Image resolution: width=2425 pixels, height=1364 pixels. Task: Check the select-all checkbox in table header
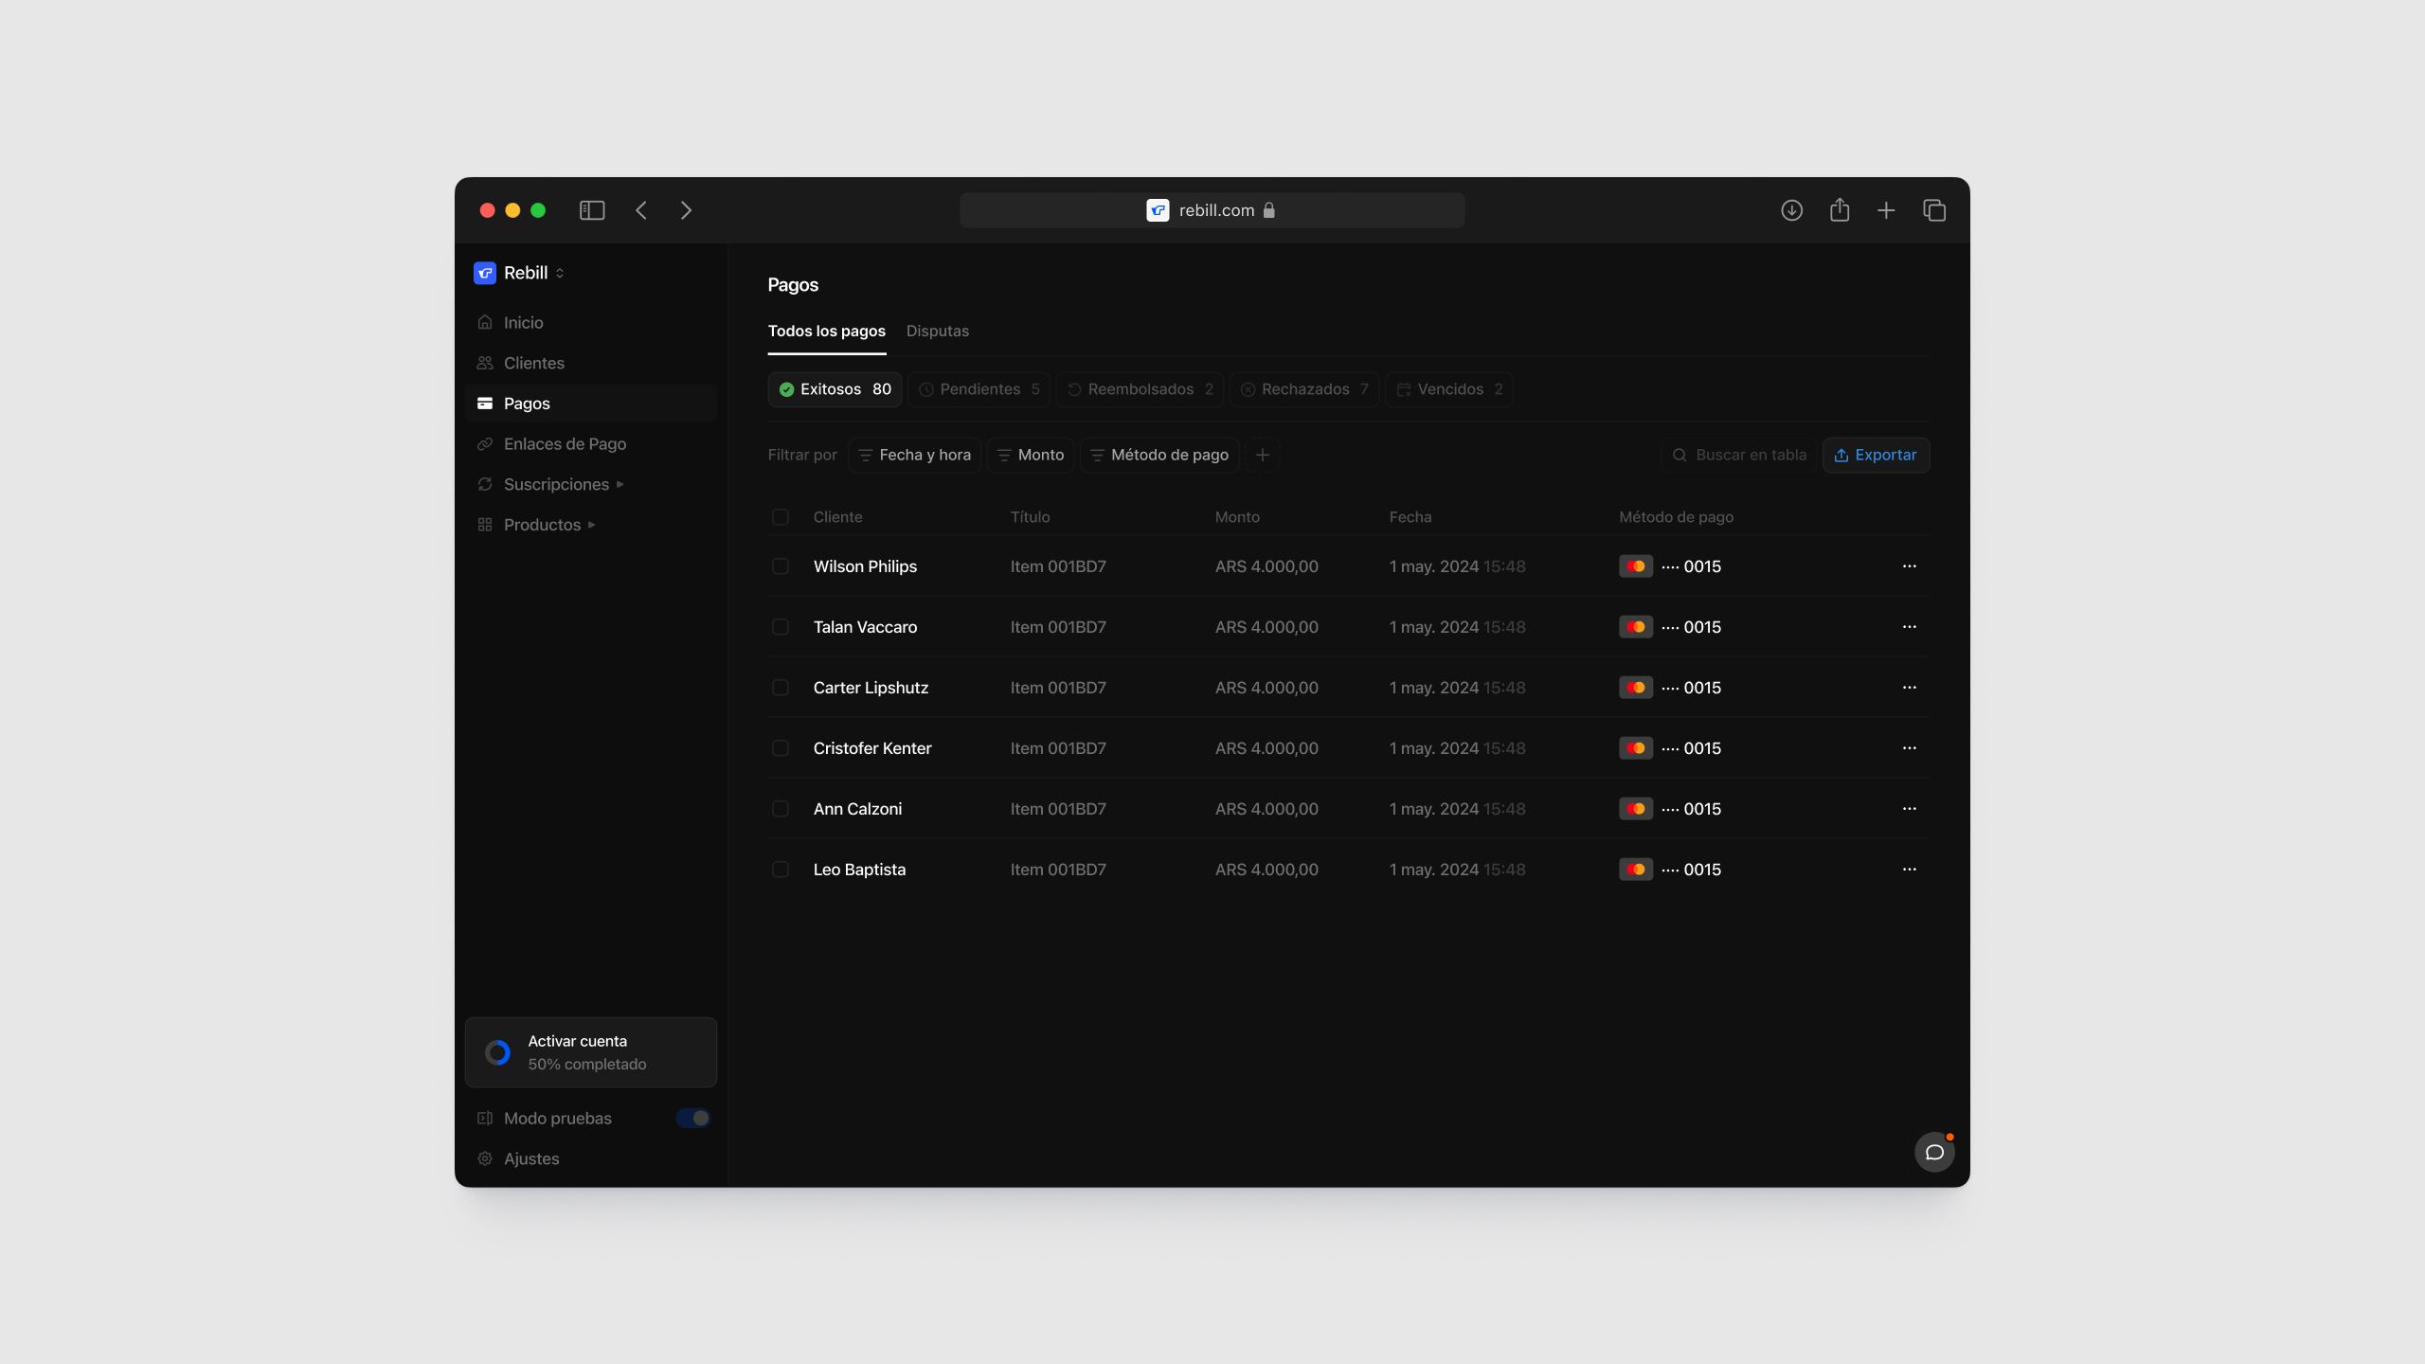(x=781, y=517)
